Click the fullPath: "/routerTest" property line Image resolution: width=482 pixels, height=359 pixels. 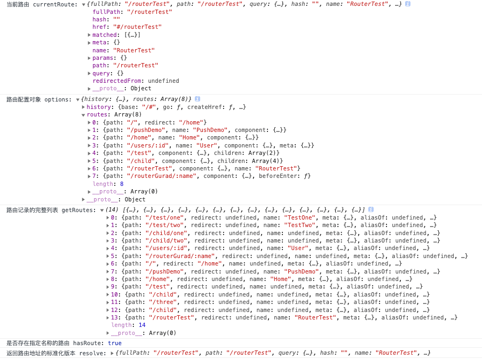point(132,12)
